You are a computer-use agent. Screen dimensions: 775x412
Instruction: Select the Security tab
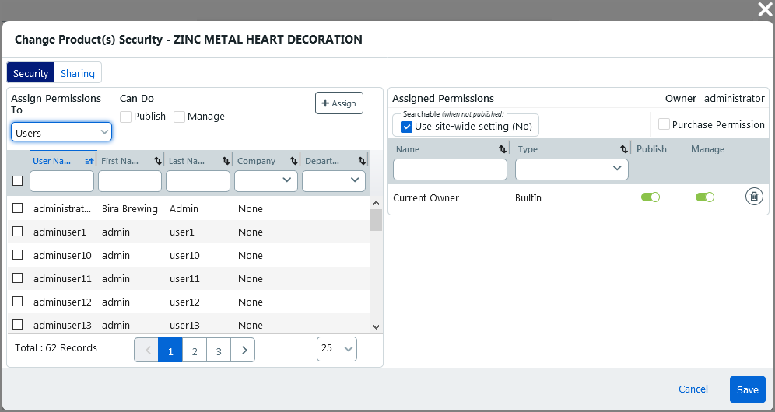[x=31, y=73]
